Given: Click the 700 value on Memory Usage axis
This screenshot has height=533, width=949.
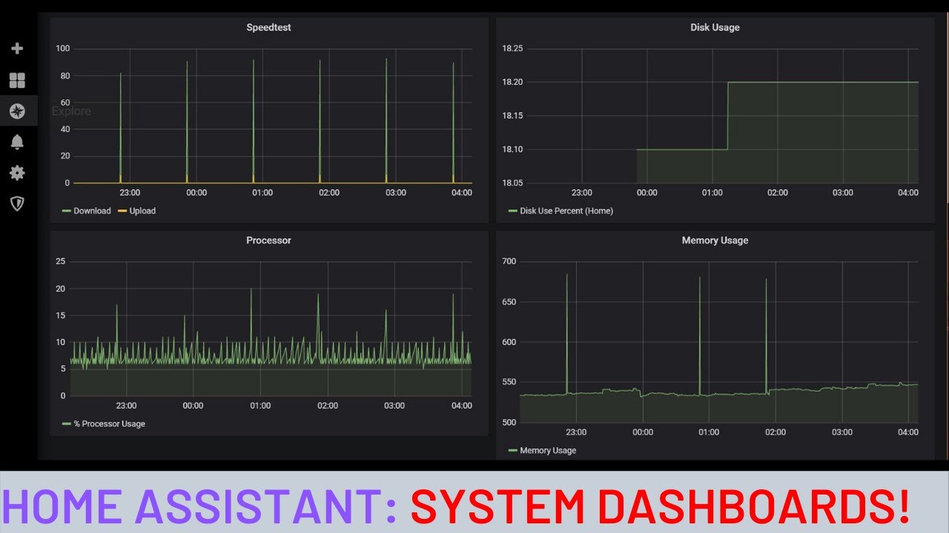Looking at the screenshot, I should point(509,261).
